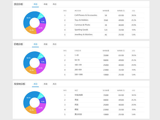Switch 类目分析 to the 本月 tab
This screenshot has width=160, height=120.
[x=54, y=4]
